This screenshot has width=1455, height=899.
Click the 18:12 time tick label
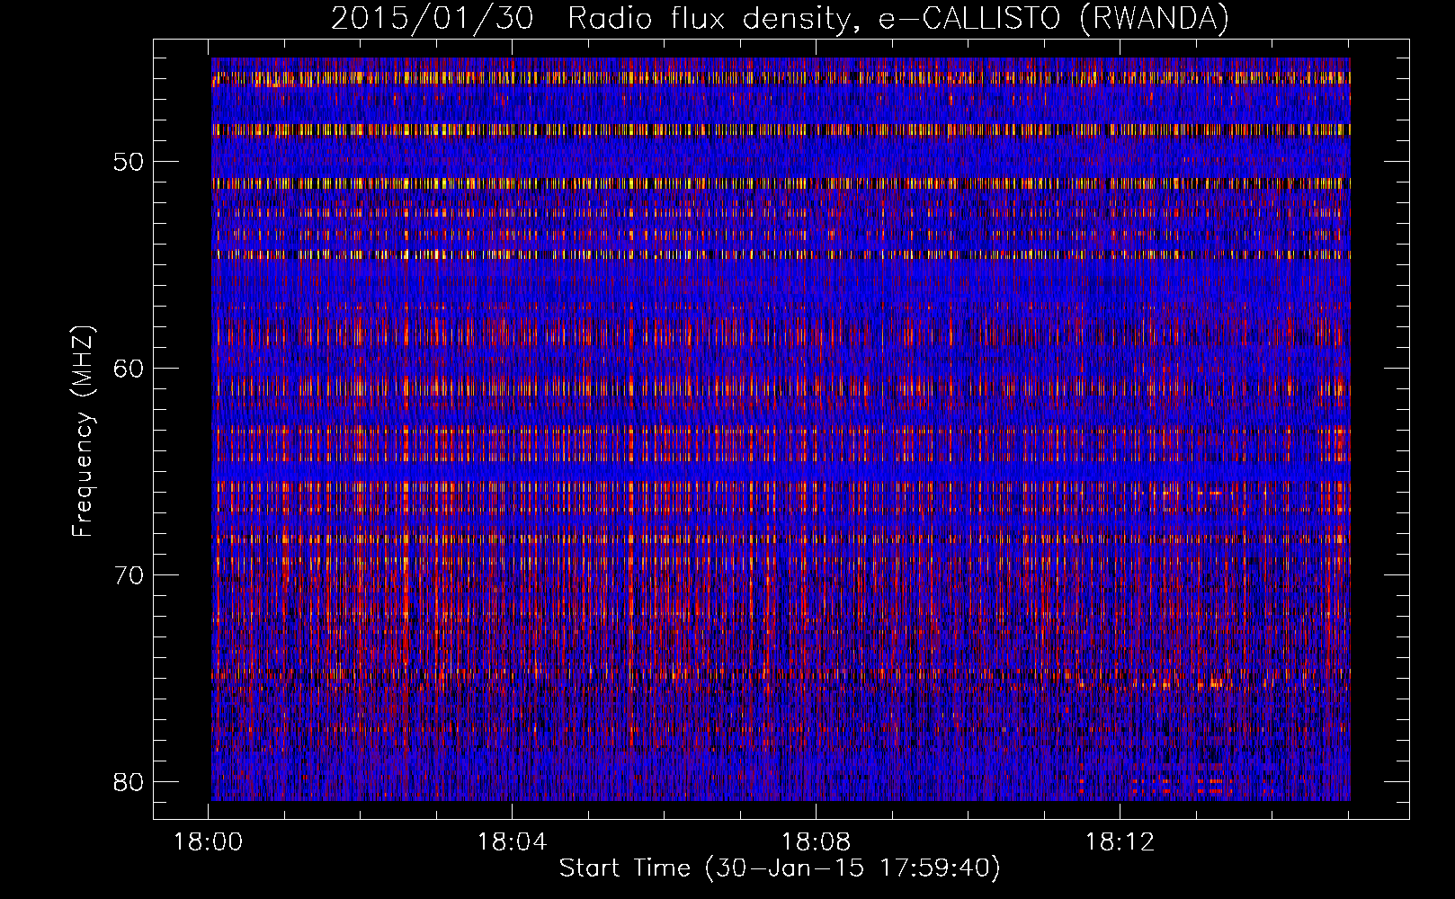tap(1120, 842)
